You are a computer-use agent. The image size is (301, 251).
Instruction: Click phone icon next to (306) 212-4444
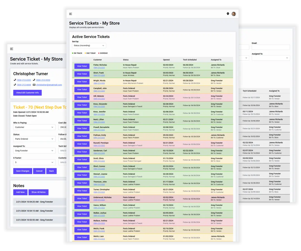[14, 85]
